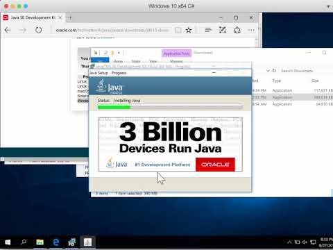
Task: Open the Manage tab in File Explorer
Action: click(x=176, y=61)
